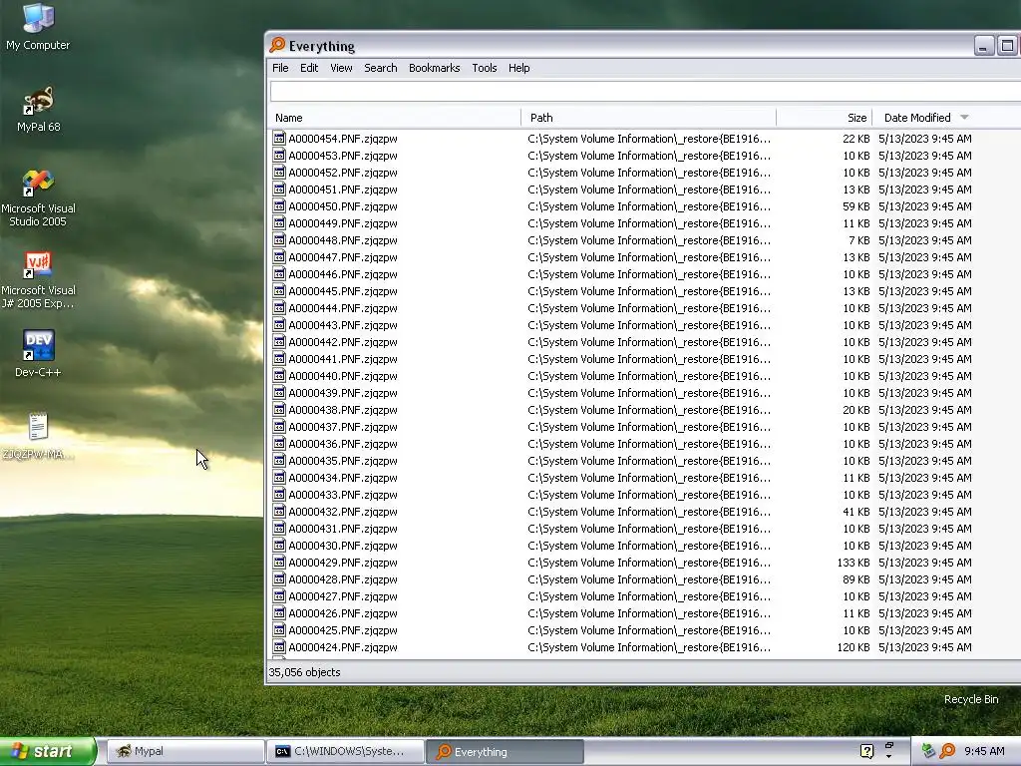The width and height of the screenshot is (1021, 766).
Task: Select file A0000436.PNF.zjqzpw
Action: [343, 444]
